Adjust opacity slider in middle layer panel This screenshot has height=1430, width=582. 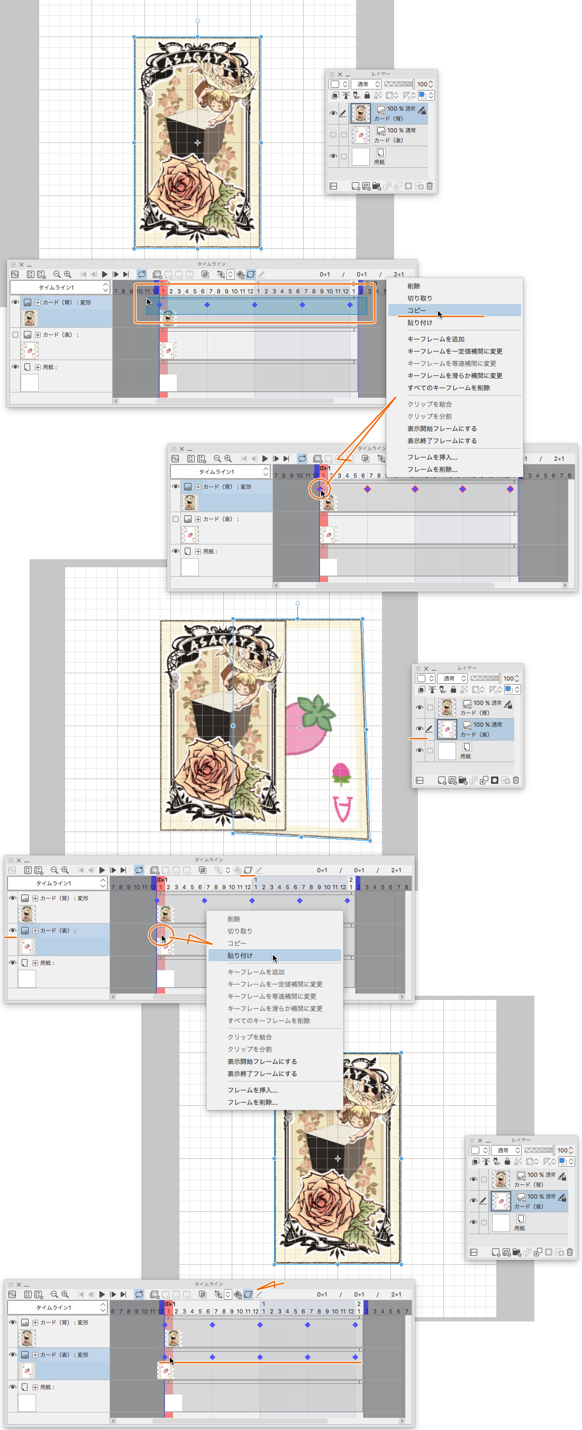tap(486, 678)
